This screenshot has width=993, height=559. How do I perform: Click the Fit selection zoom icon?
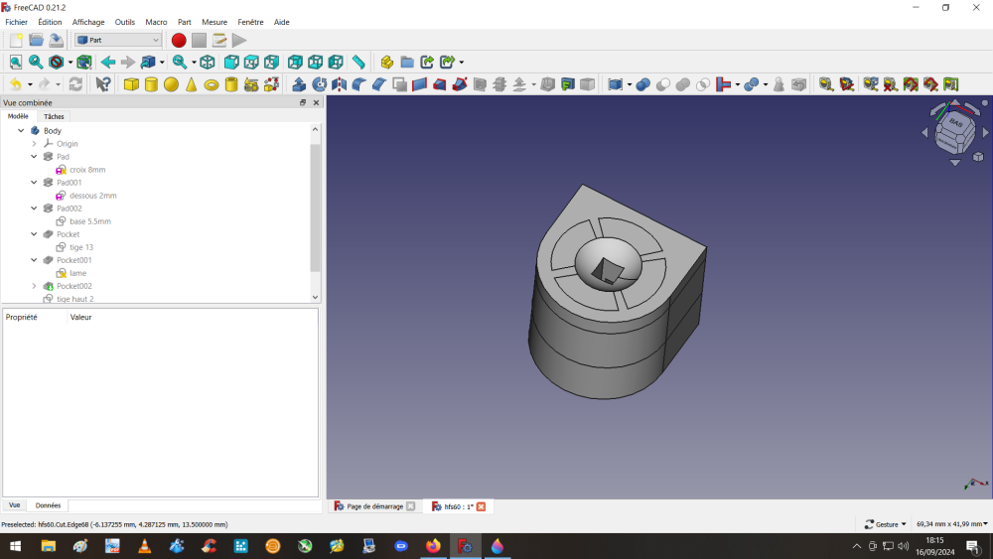36,62
